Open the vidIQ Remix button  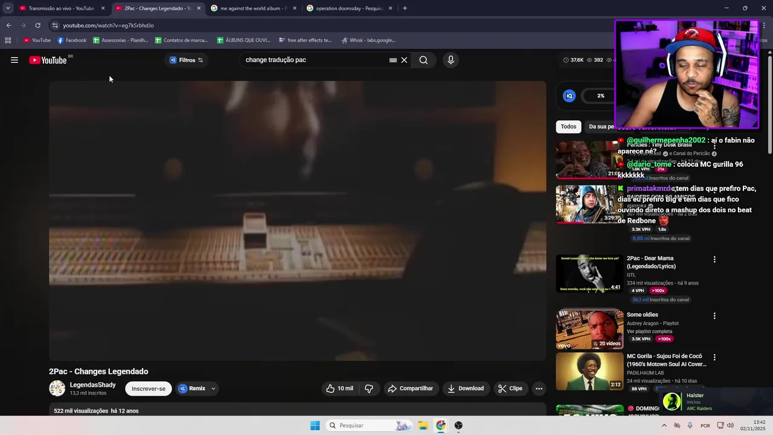(x=192, y=388)
